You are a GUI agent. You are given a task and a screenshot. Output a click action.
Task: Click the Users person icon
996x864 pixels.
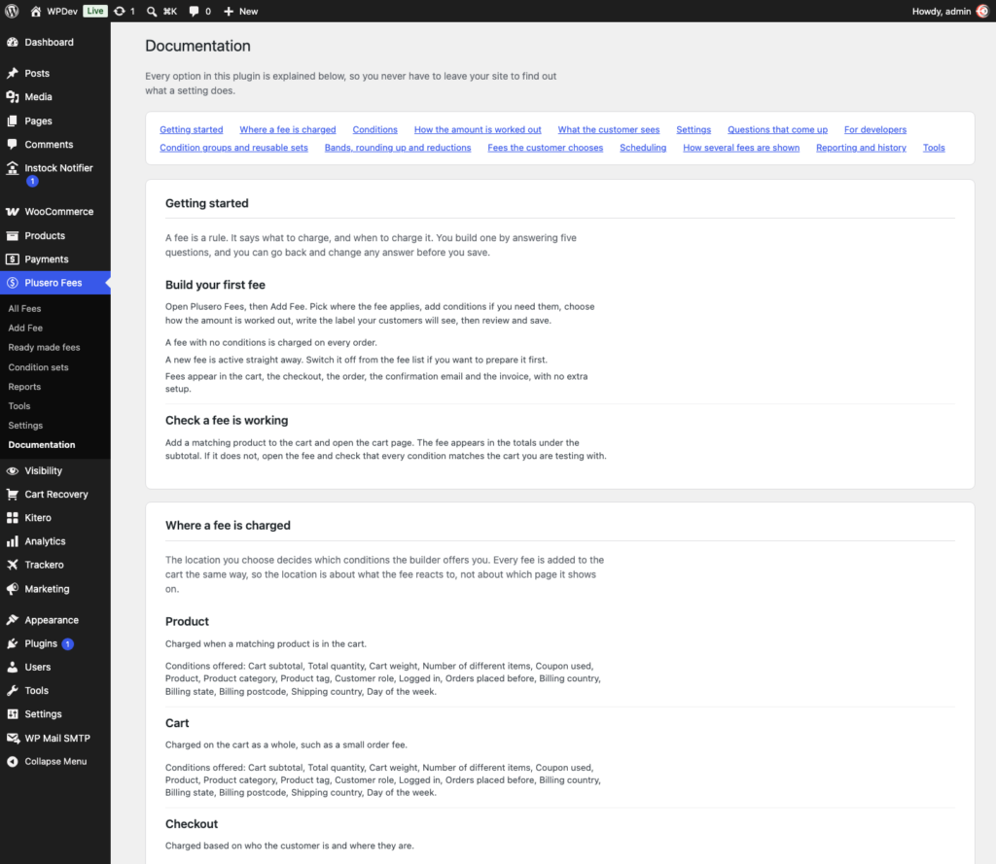(12, 667)
